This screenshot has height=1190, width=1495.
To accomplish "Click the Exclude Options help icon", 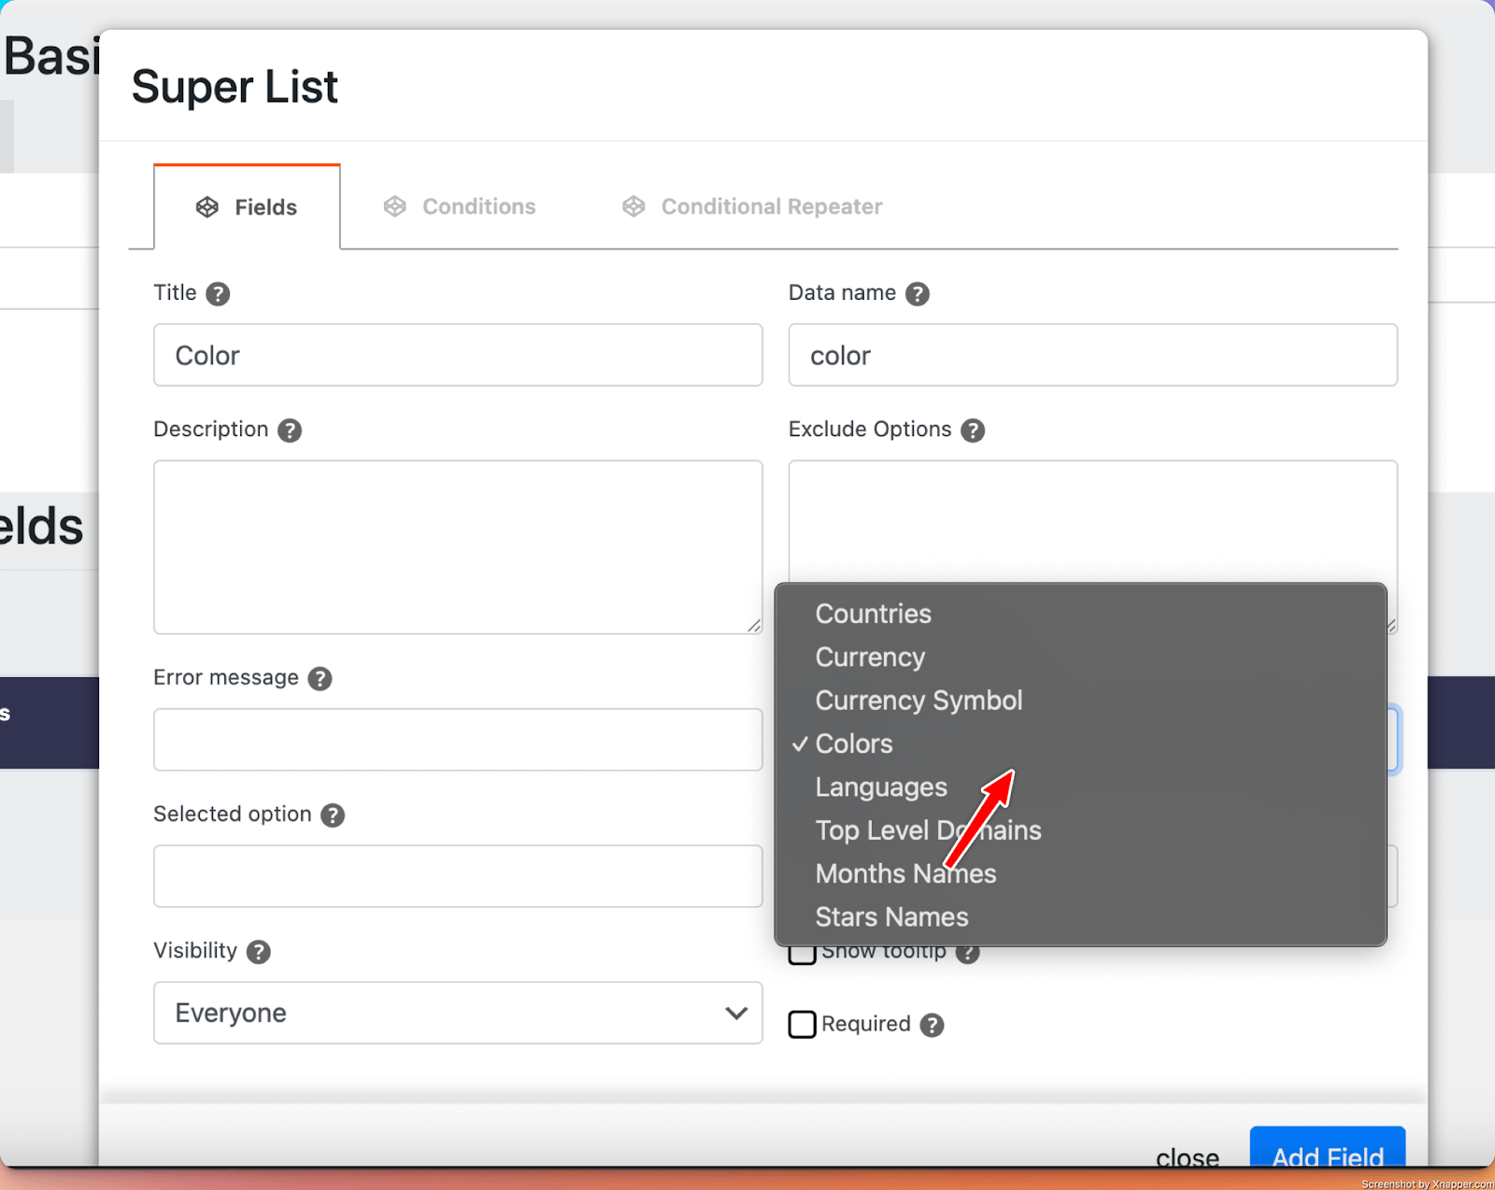I will point(973,431).
